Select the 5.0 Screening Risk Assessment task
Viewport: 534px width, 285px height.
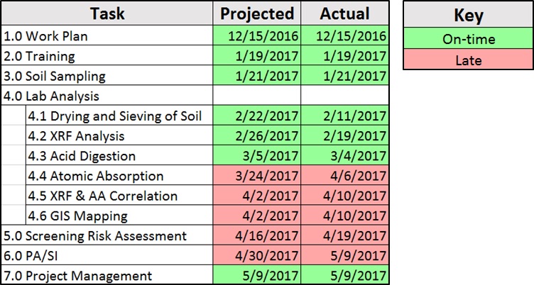coord(107,235)
